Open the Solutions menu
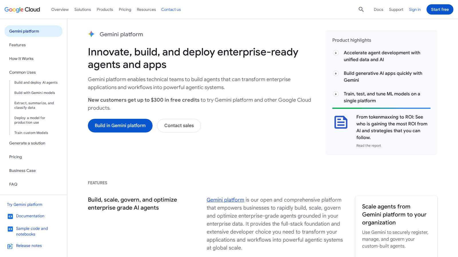The width and height of the screenshot is (458, 257). click(x=82, y=9)
